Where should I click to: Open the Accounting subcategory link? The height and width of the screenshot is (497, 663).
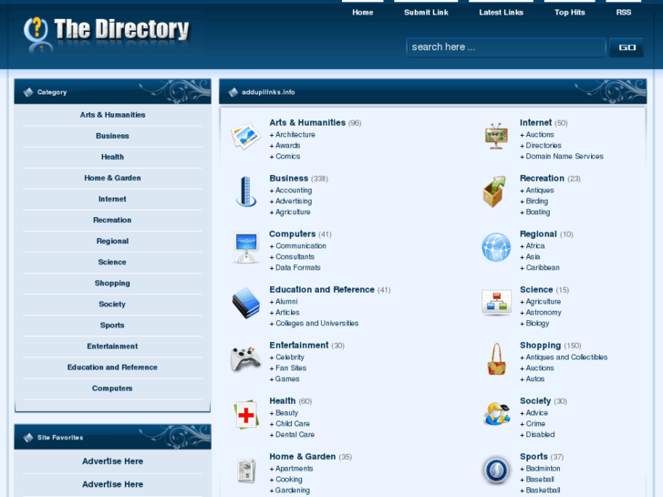click(x=294, y=191)
